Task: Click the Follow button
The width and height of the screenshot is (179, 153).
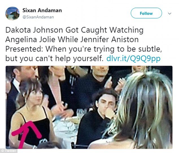Action: [x=146, y=13]
